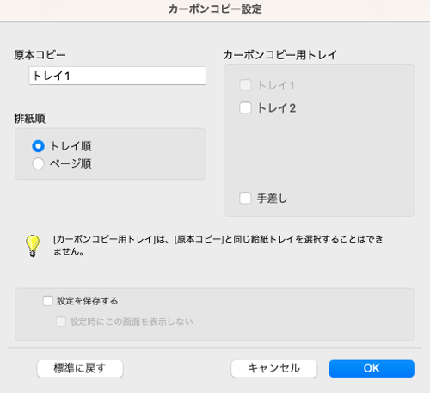
Task: Click the 標準に戻す button
Action: [x=80, y=368]
